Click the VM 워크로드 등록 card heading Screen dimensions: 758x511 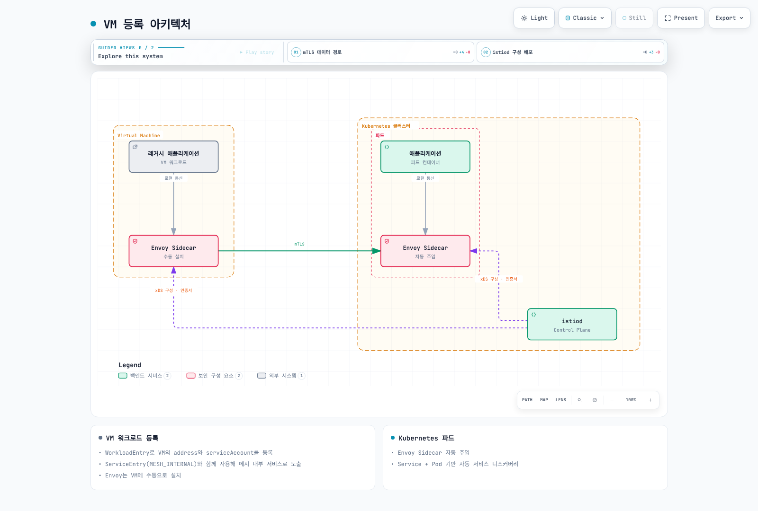[132, 438]
